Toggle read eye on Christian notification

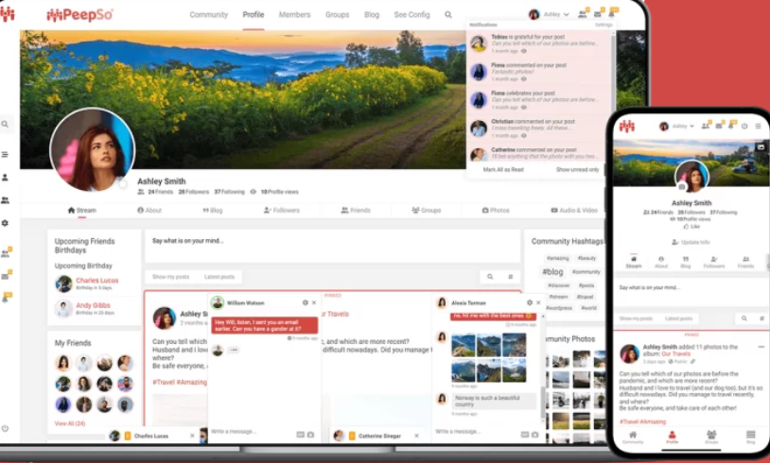pos(523,136)
